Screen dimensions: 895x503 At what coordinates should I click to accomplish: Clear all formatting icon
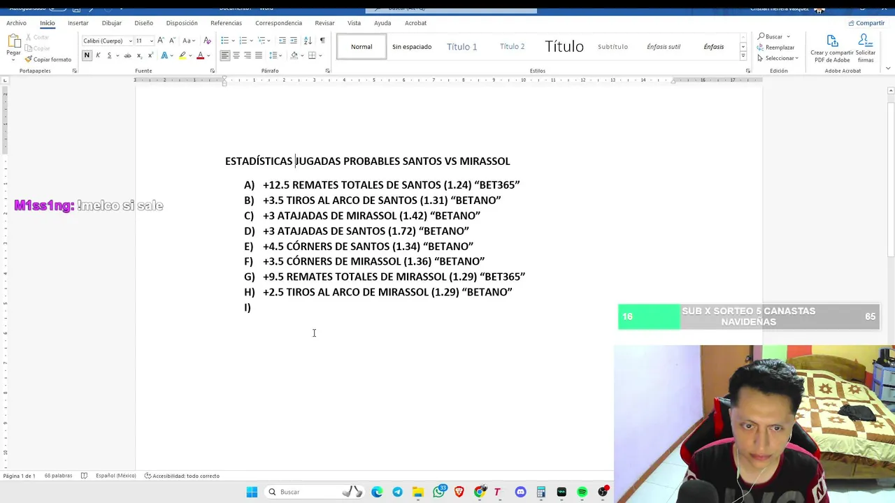pos(207,41)
